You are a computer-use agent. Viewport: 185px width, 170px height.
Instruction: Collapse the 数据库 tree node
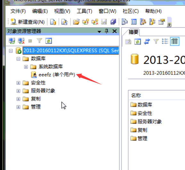tap(18, 59)
